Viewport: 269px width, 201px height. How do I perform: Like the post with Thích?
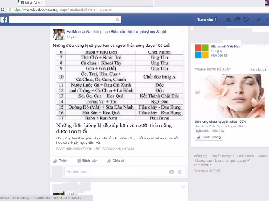[61, 161]
